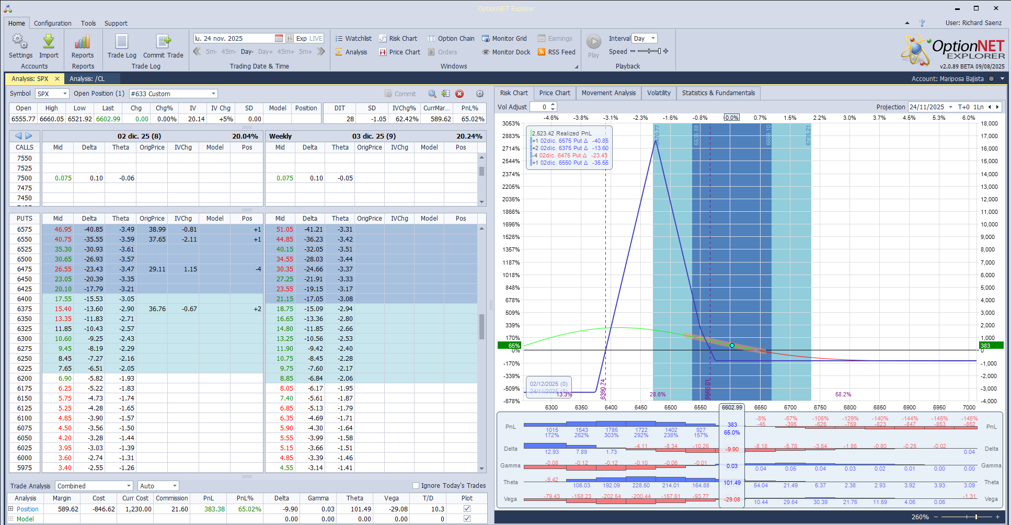Open the RSS Feed window
Image resolution: width=1011 pixels, height=525 pixels.
point(557,52)
